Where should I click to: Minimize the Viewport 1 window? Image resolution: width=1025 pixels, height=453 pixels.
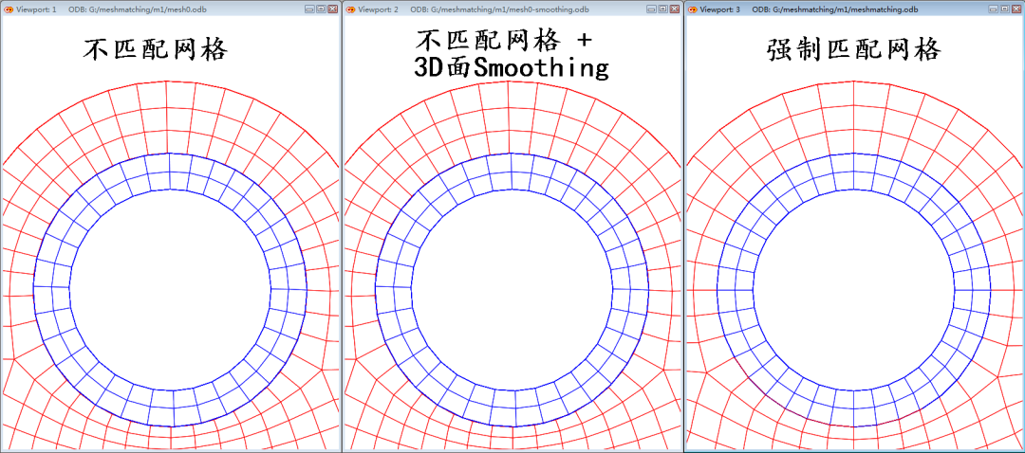pyautogui.click(x=309, y=9)
